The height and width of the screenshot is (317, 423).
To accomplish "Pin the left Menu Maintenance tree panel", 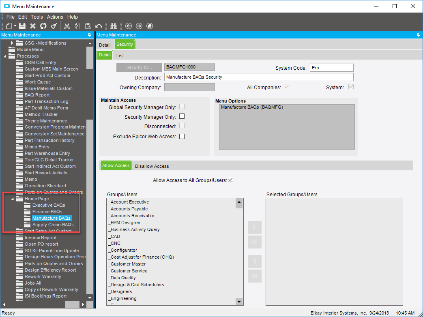I will [89, 35].
